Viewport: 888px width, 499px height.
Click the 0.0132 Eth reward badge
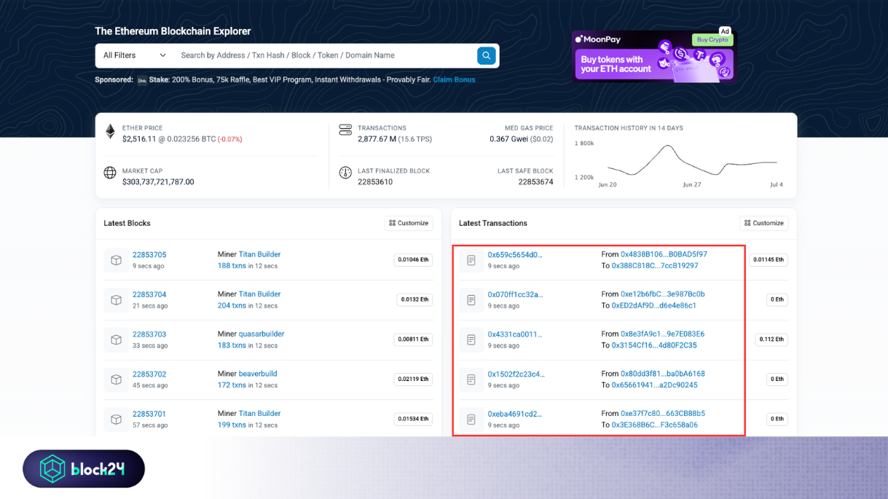click(x=414, y=300)
